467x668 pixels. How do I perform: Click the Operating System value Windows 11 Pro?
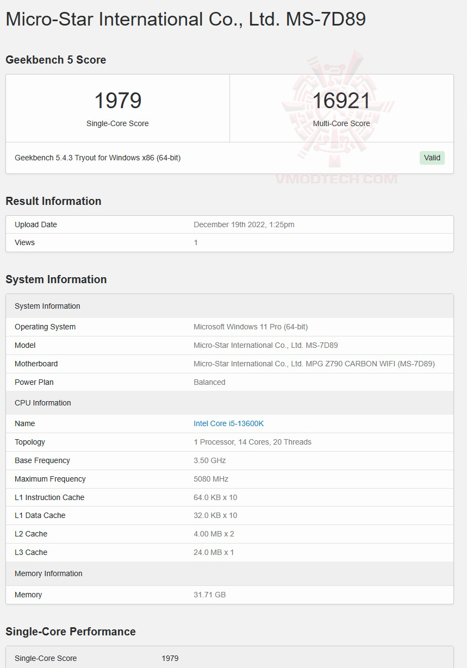[x=251, y=327]
